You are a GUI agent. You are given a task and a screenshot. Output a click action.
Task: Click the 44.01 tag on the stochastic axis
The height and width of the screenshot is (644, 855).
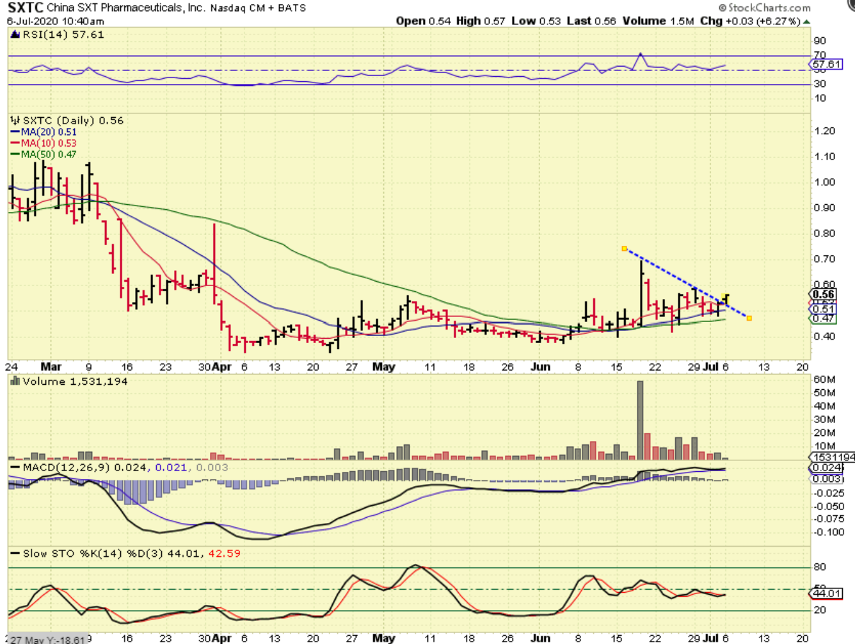coord(827,593)
